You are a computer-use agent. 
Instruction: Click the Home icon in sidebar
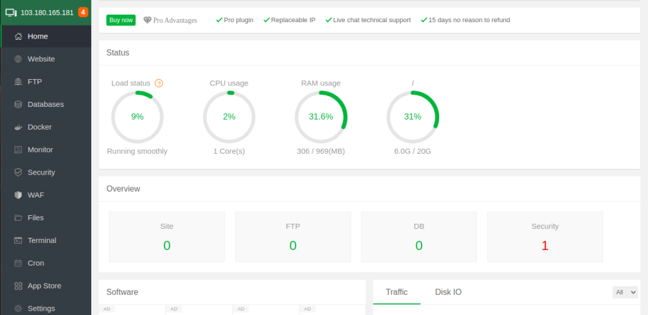pos(18,37)
